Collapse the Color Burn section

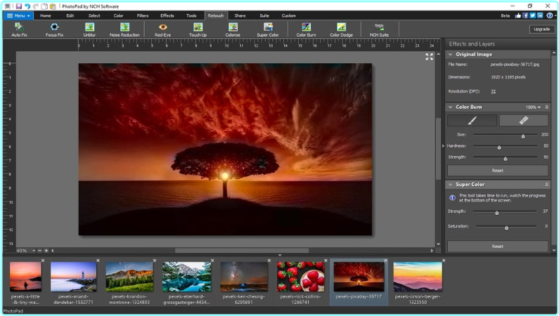(x=451, y=107)
